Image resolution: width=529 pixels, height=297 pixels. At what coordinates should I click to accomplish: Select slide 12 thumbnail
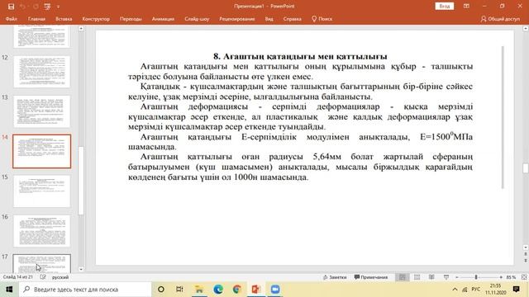pyautogui.click(x=42, y=72)
